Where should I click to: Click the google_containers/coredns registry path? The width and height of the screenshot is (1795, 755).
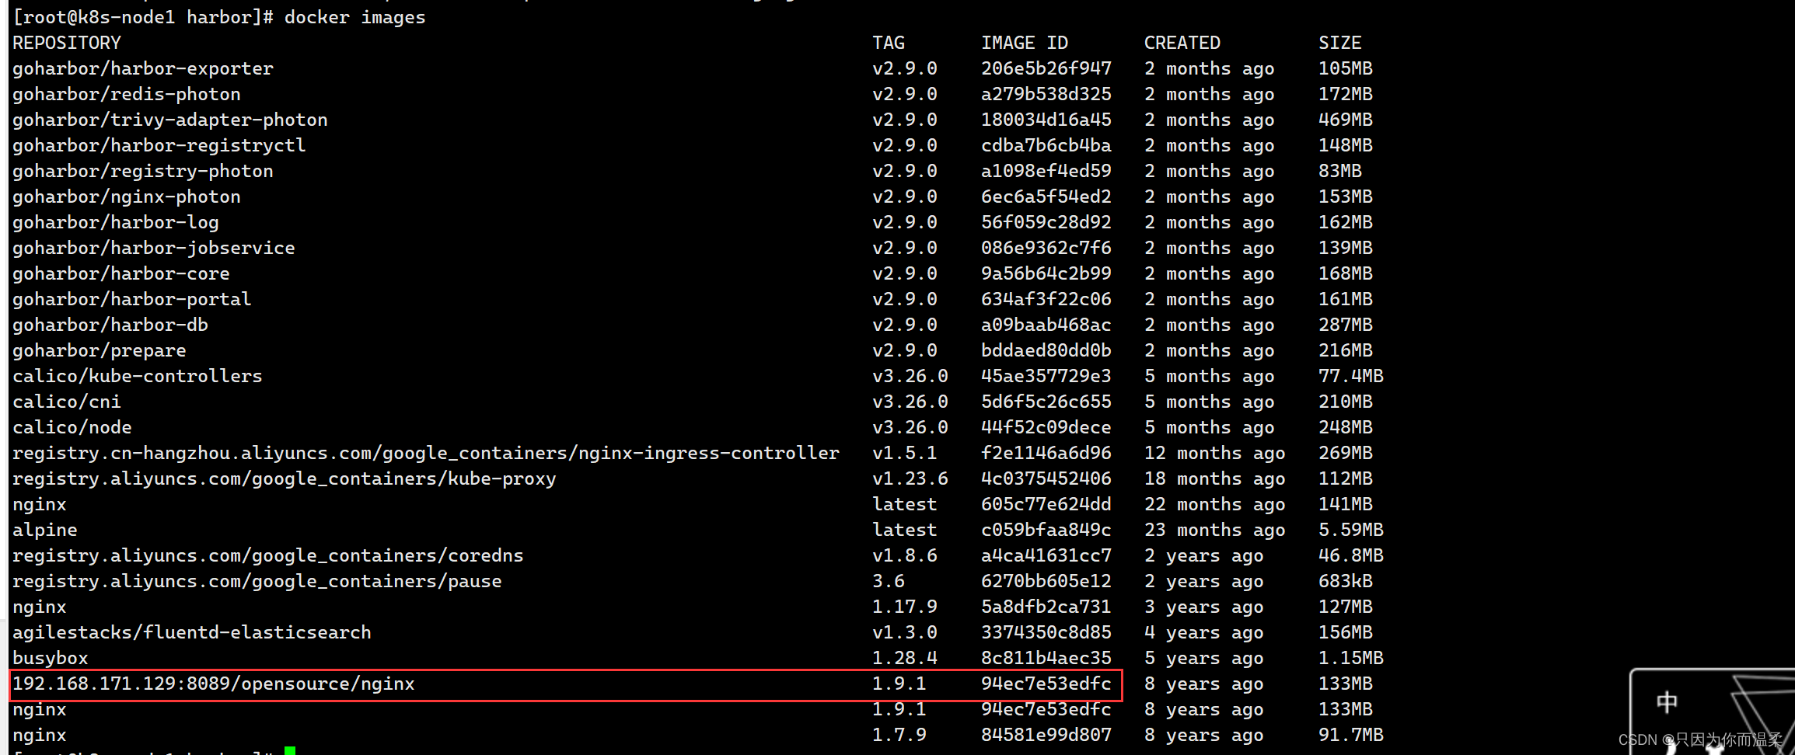268,555
